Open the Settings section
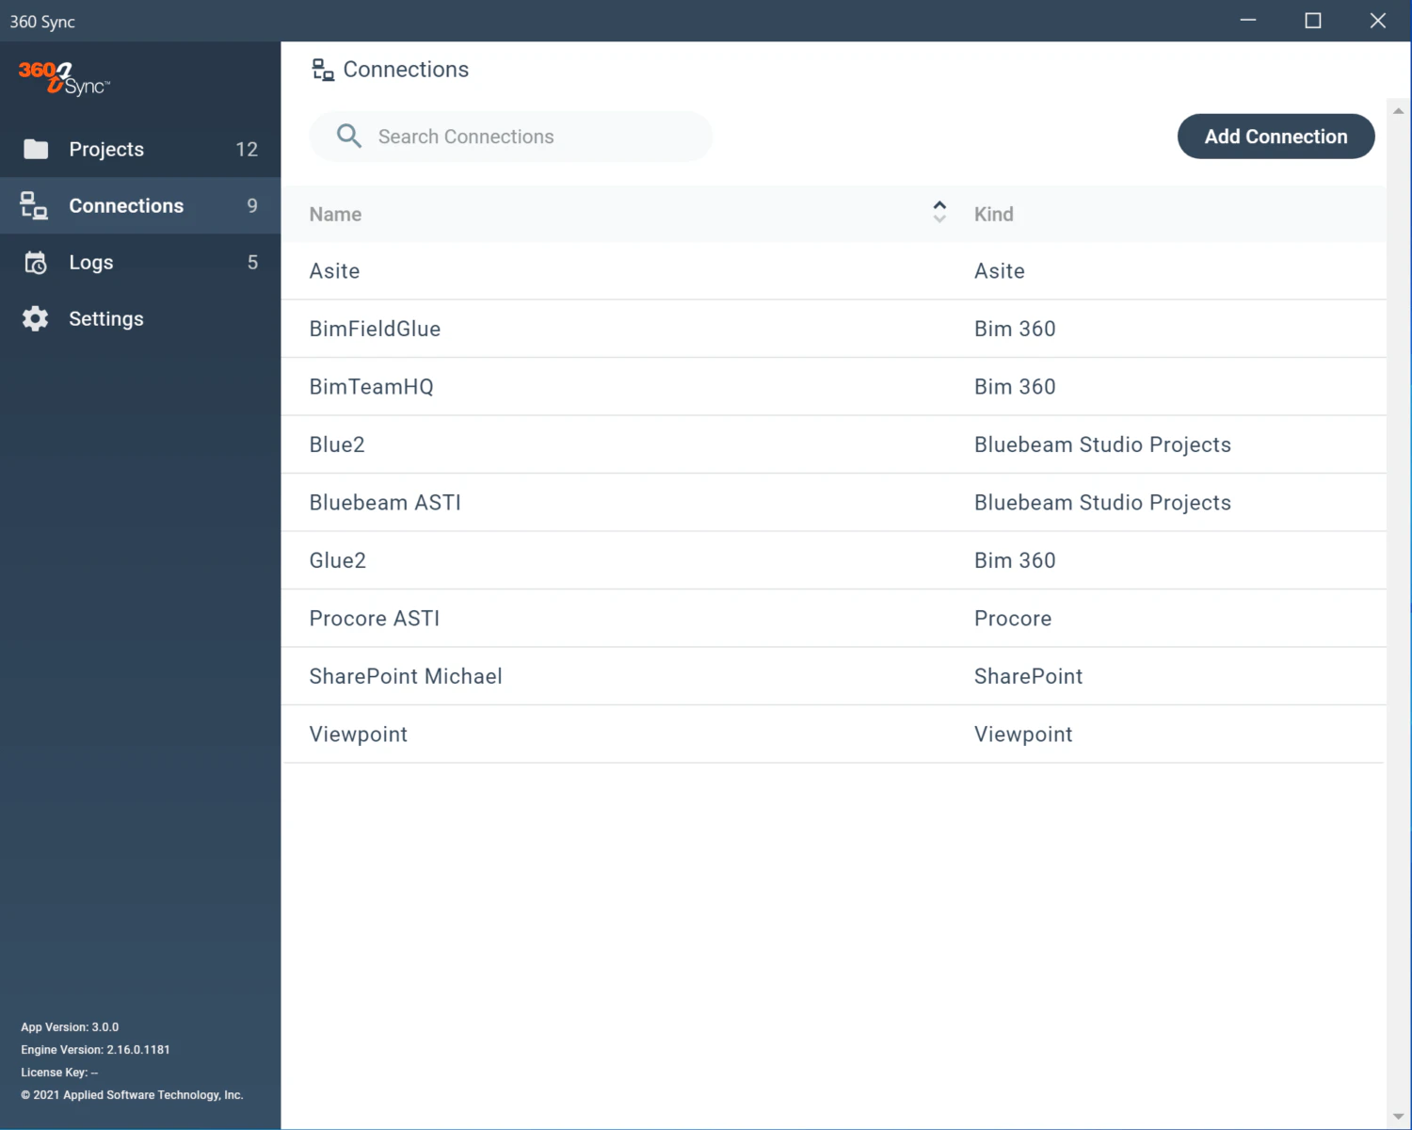The width and height of the screenshot is (1412, 1130). [140, 319]
